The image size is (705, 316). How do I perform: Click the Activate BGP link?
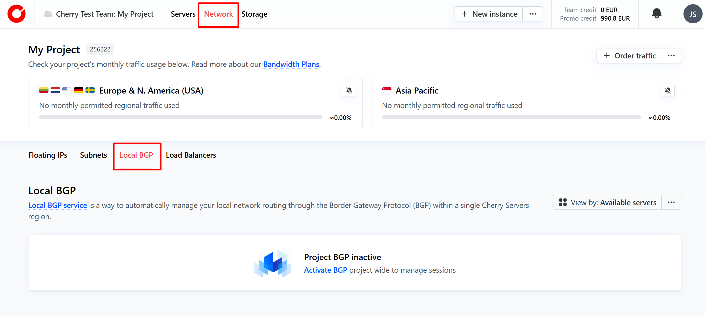325,270
